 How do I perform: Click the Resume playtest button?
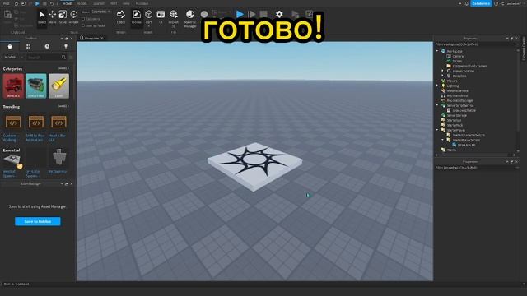pyautogui.click(x=252, y=14)
